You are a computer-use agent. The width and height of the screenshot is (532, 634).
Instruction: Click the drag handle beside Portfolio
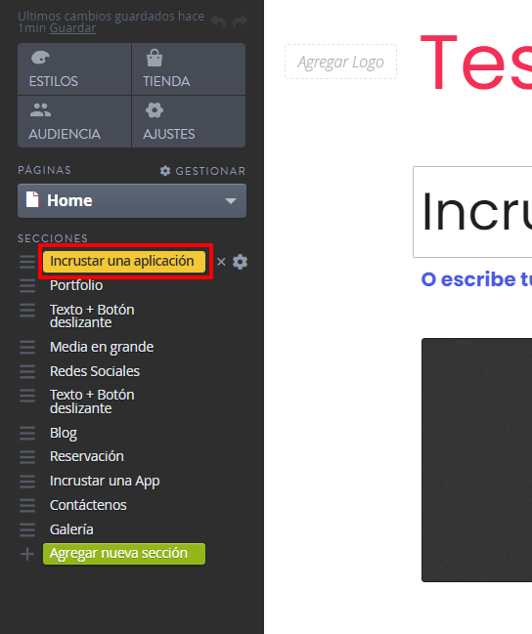coord(27,285)
